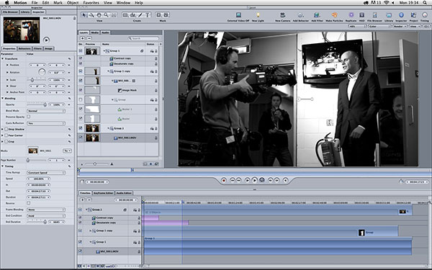432x270 pixels.
Task: Click the Replicate icon
Action: pos(351,15)
